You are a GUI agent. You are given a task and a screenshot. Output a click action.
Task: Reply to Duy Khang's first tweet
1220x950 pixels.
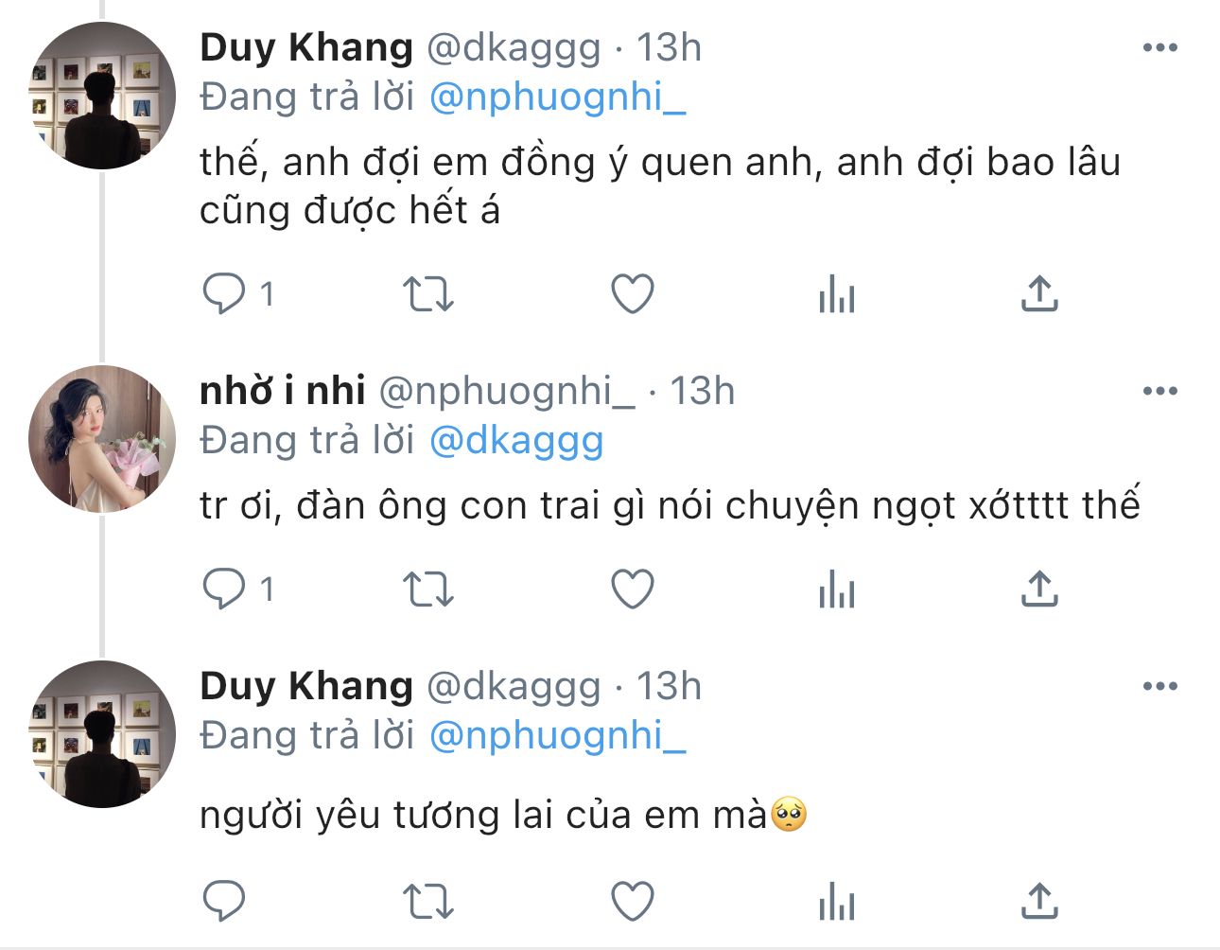224,294
